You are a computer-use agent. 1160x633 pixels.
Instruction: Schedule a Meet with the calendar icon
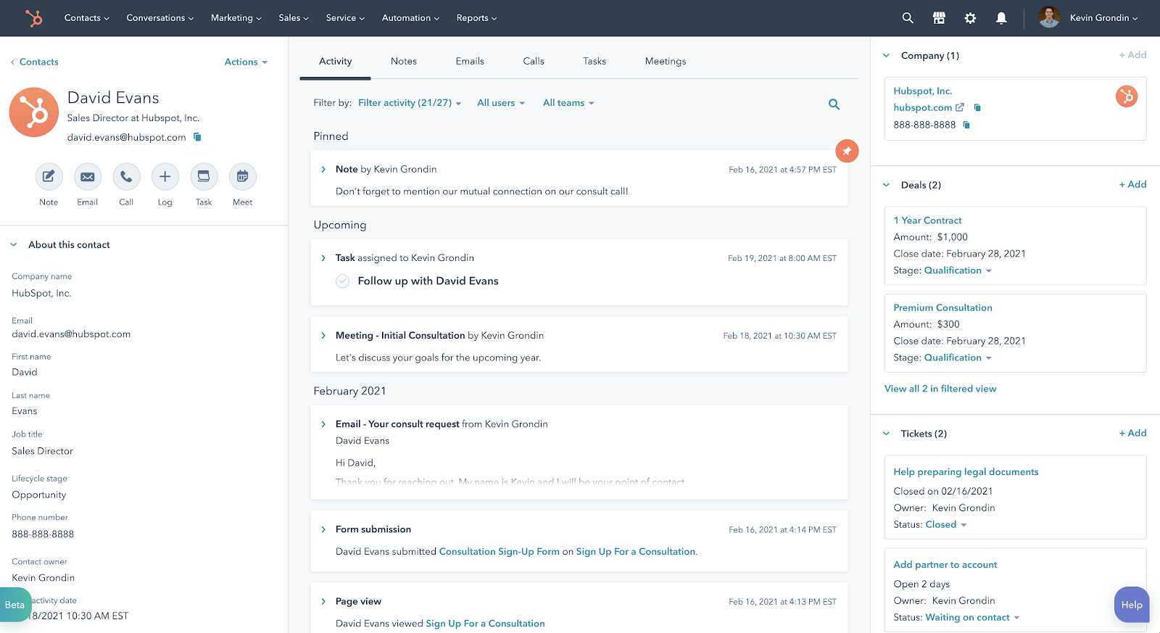(x=243, y=176)
